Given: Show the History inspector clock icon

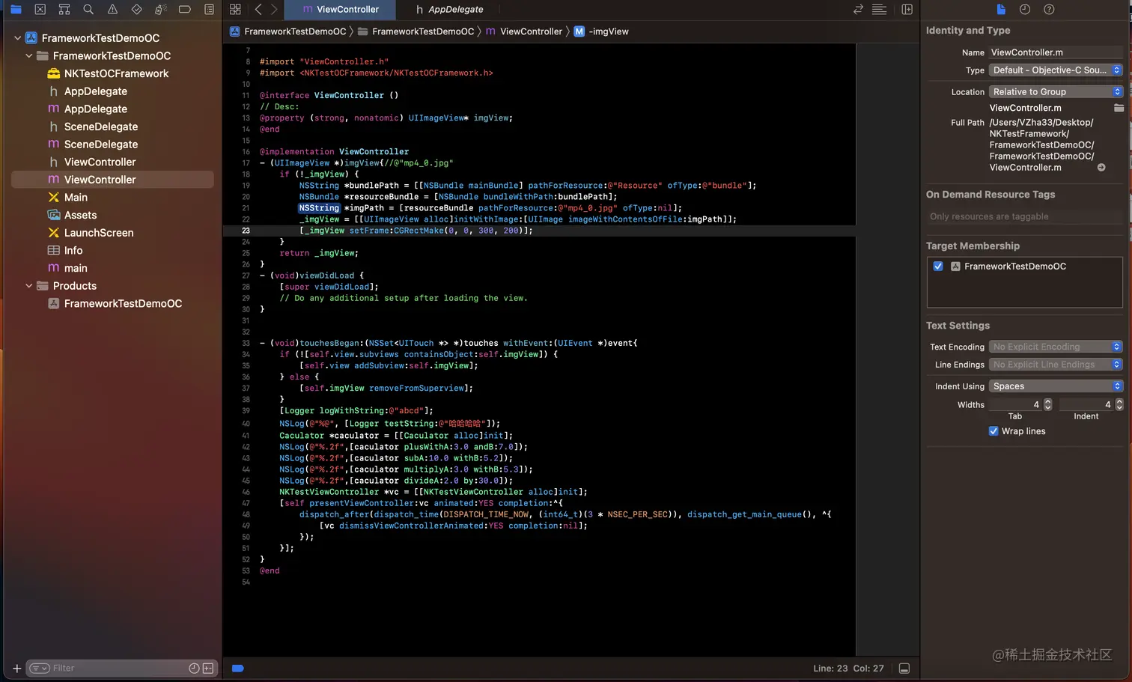Looking at the screenshot, I should (1025, 10).
